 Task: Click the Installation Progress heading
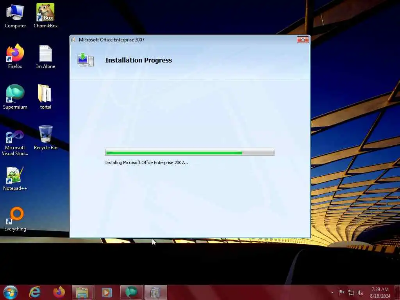pos(139,60)
